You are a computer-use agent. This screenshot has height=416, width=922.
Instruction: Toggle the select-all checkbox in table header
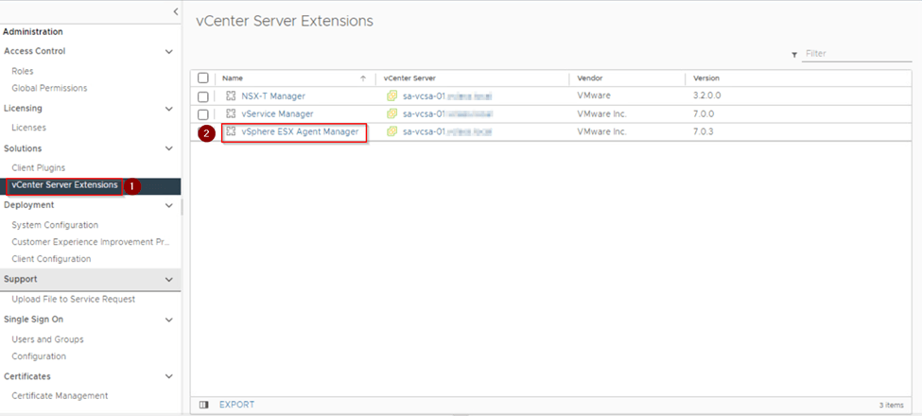point(203,78)
